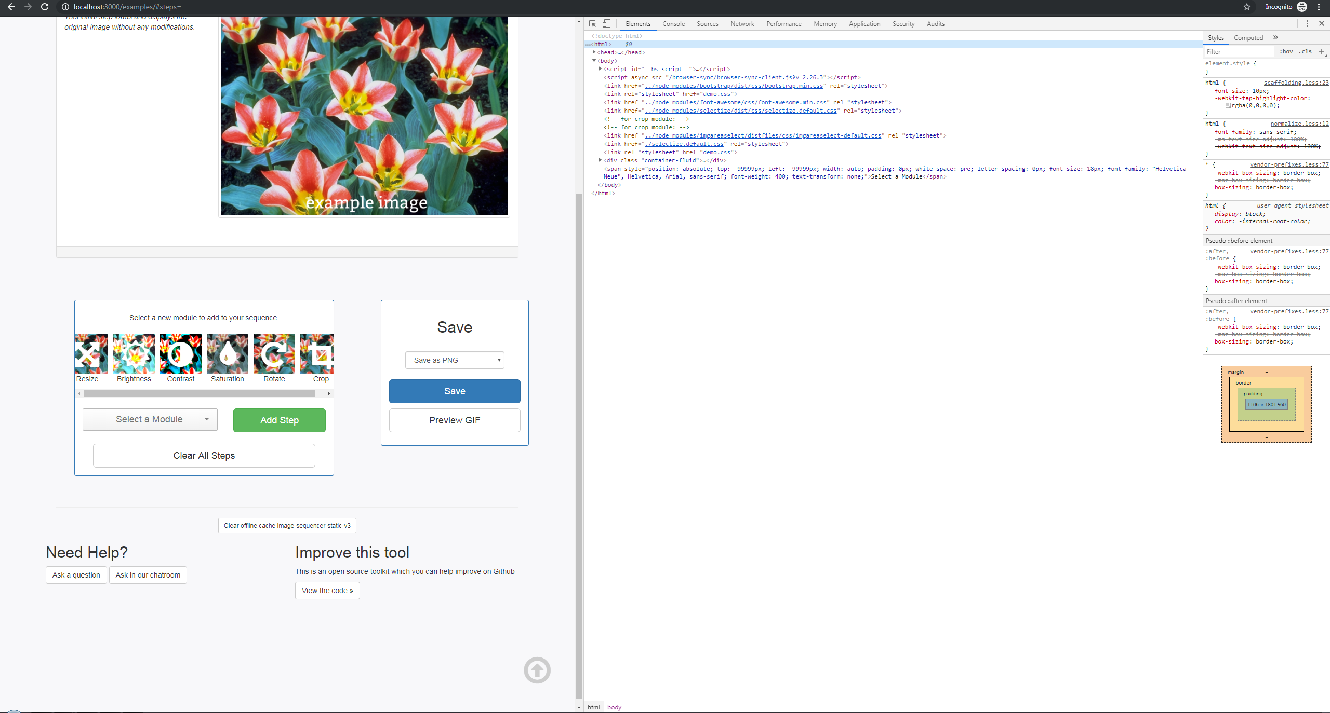Viewport: 1330px width, 713px height.
Task: Open the imgareaselect-default.css link
Action: [x=763, y=135]
